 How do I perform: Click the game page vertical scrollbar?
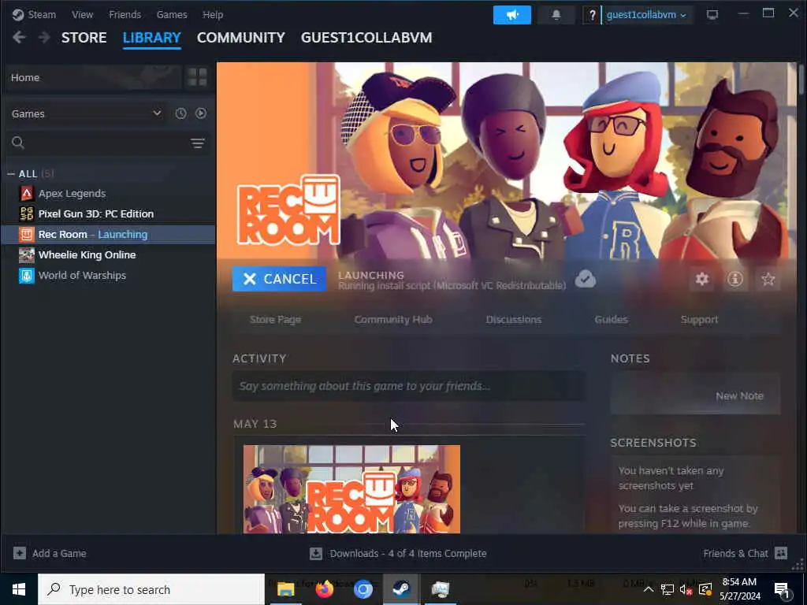801,79
